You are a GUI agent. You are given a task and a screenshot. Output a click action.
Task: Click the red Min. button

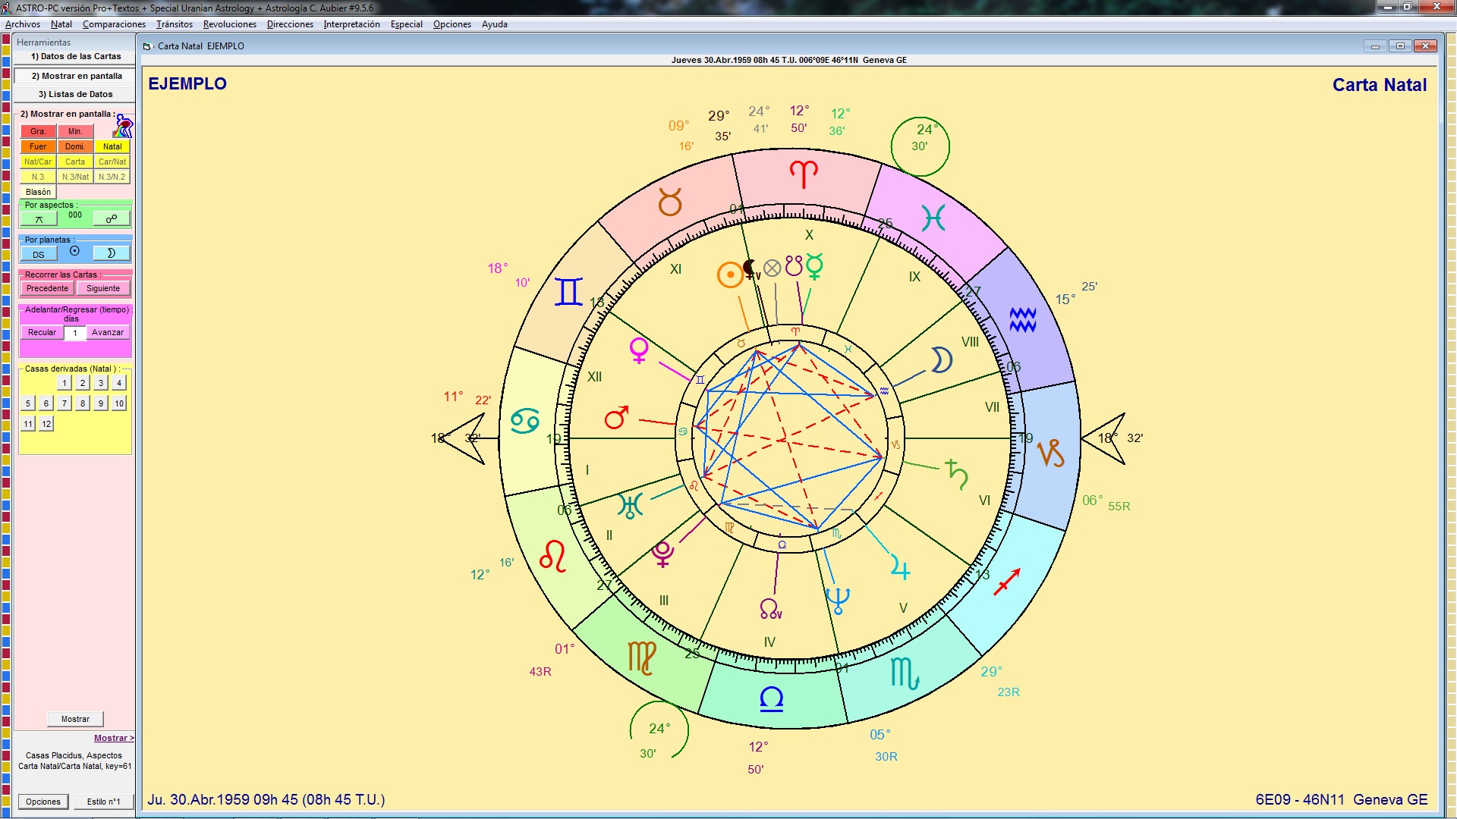(x=75, y=131)
